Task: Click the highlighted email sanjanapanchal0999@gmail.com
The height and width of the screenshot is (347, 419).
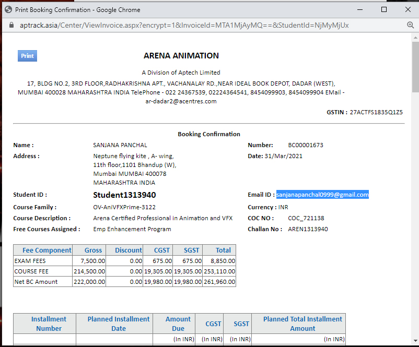Action: (322, 195)
